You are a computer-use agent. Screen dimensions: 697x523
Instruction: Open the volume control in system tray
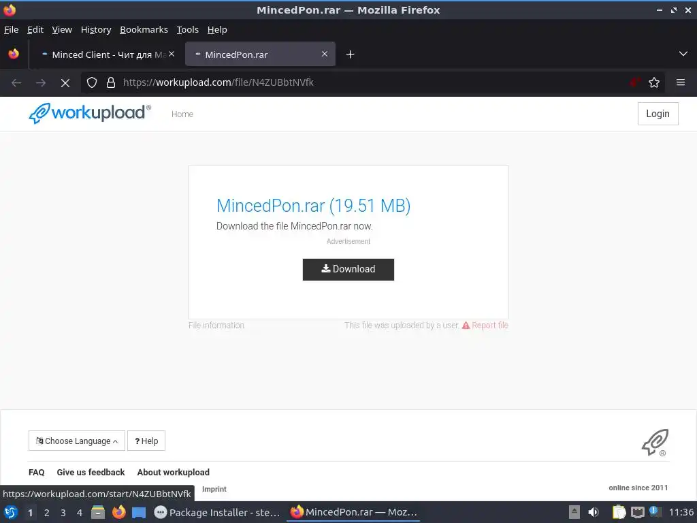tap(594, 512)
